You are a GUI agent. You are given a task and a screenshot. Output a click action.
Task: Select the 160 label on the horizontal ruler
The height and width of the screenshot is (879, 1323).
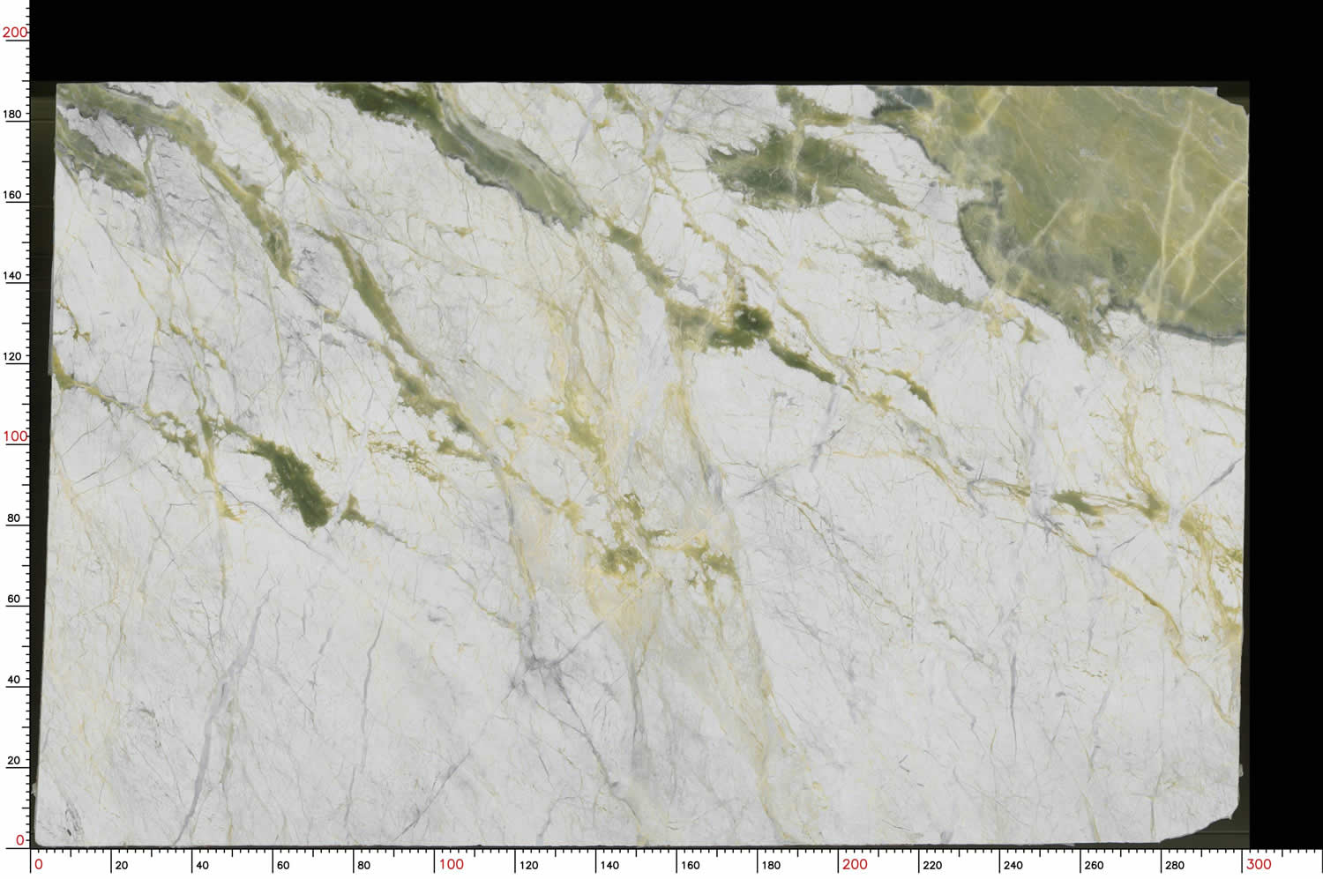pyautogui.click(x=691, y=865)
